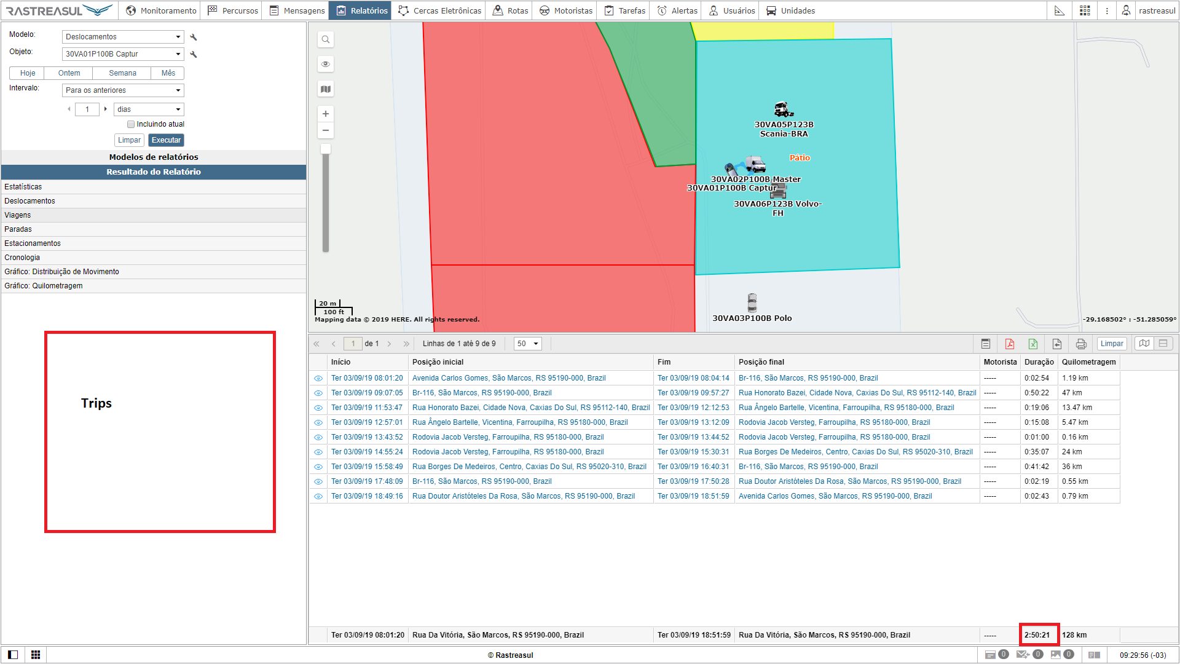Open the rows-per-page 50 dropdown

pyautogui.click(x=527, y=344)
